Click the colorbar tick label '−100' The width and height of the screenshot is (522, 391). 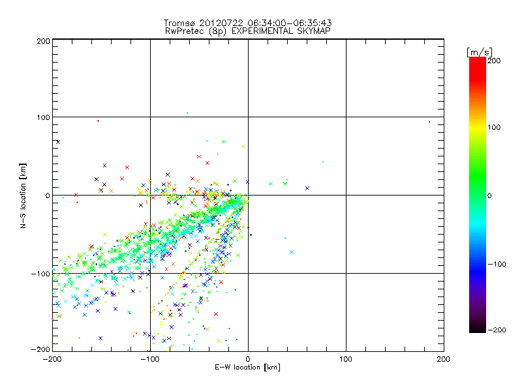pos(497,264)
